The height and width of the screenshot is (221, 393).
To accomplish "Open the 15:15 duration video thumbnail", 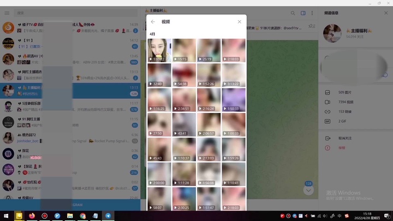I will point(184,50).
